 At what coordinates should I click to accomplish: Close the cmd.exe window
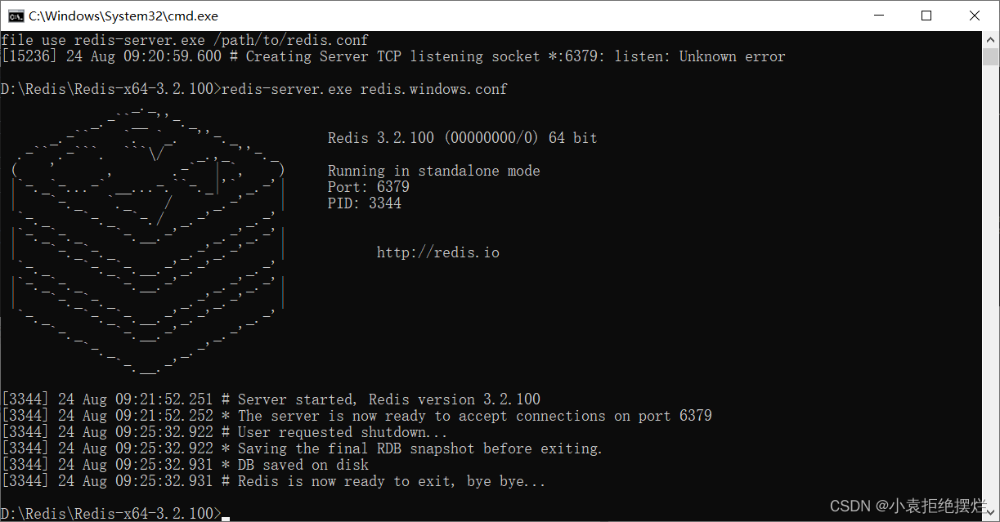pyautogui.click(x=974, y=16)
